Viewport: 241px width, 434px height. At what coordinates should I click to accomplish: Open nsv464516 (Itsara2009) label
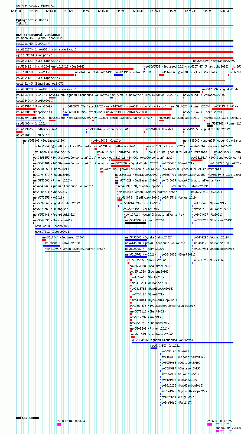(34, 106)
